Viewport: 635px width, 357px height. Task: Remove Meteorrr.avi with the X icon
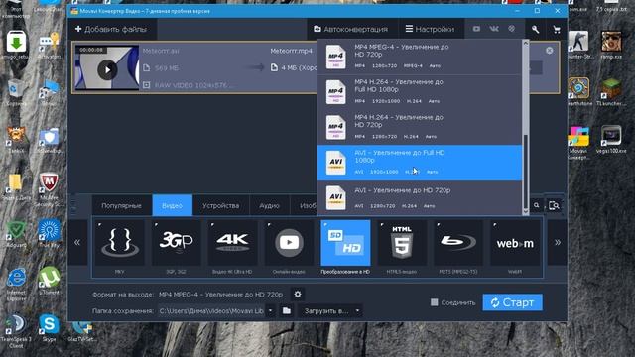[x=549, y=51]
